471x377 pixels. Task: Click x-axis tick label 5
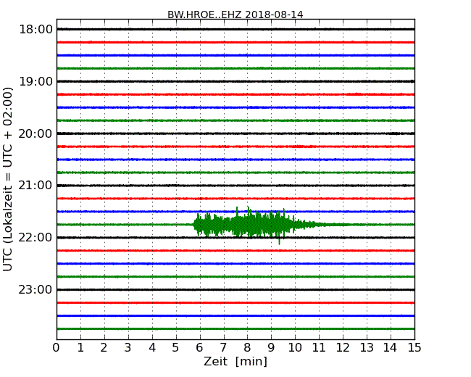click(x=176, y=347)
